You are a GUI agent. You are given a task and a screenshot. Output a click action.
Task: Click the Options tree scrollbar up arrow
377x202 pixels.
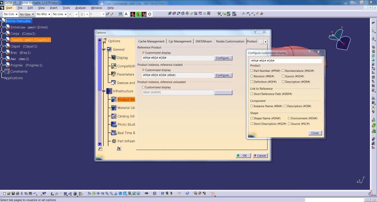100,40
